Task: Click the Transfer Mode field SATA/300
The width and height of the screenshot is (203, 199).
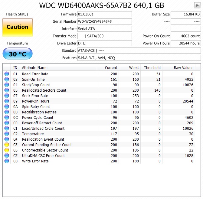Action: coord(105,36)
